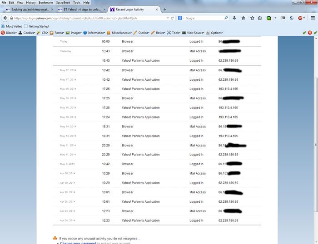Image resolution: width=318 pixels, height=244 pixels.
Task: Open the bookmarks list clipboard icon
Action: [259, 18]
